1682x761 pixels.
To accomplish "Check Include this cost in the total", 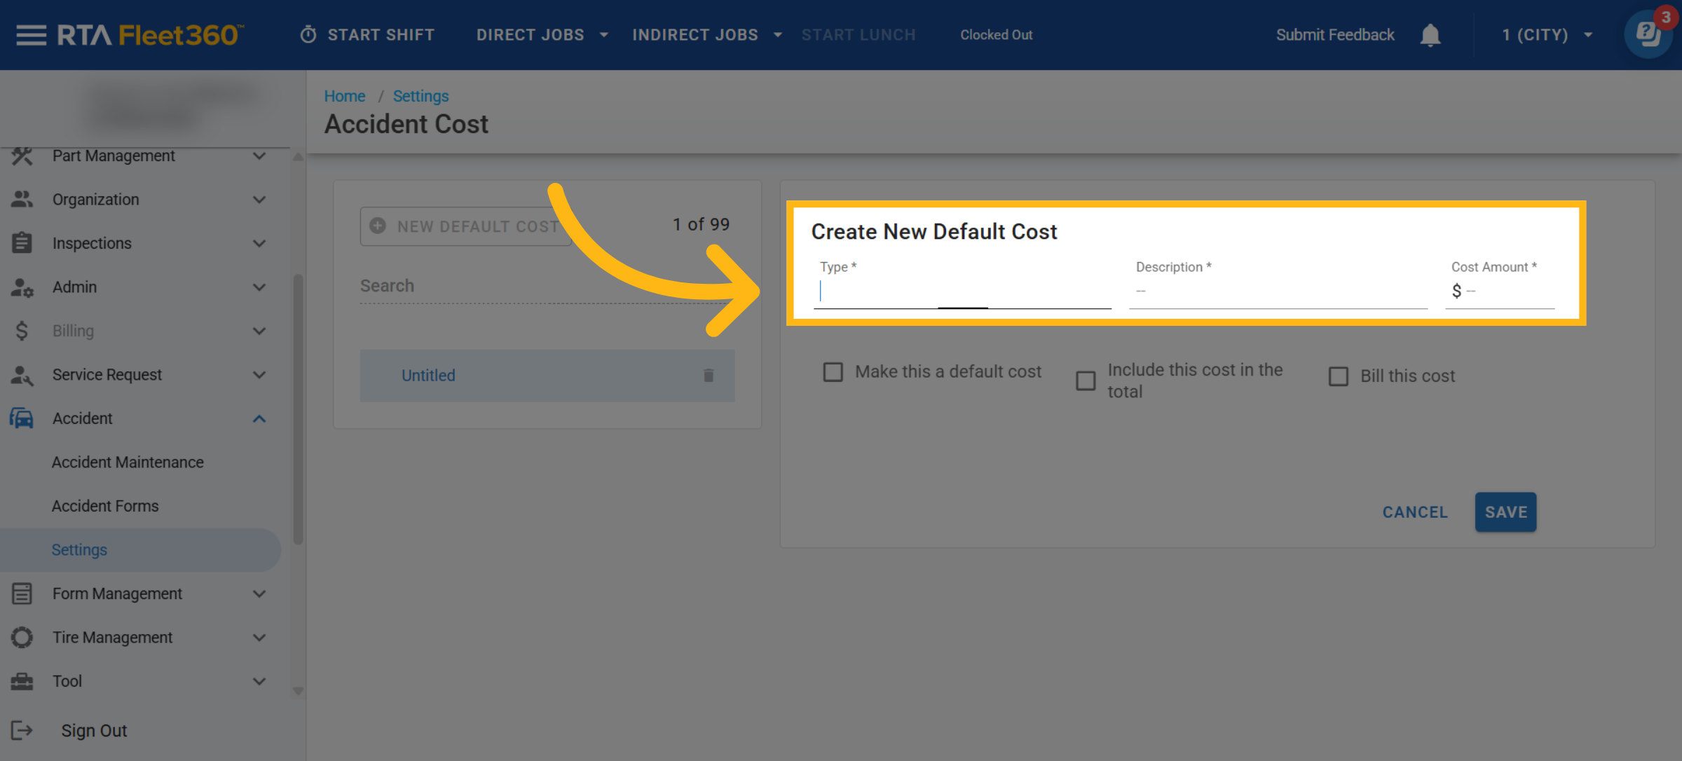I will coord(1086,380).
